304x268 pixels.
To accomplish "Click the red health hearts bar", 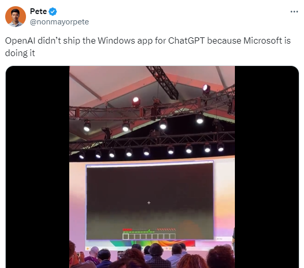I will tap(127, 230).
